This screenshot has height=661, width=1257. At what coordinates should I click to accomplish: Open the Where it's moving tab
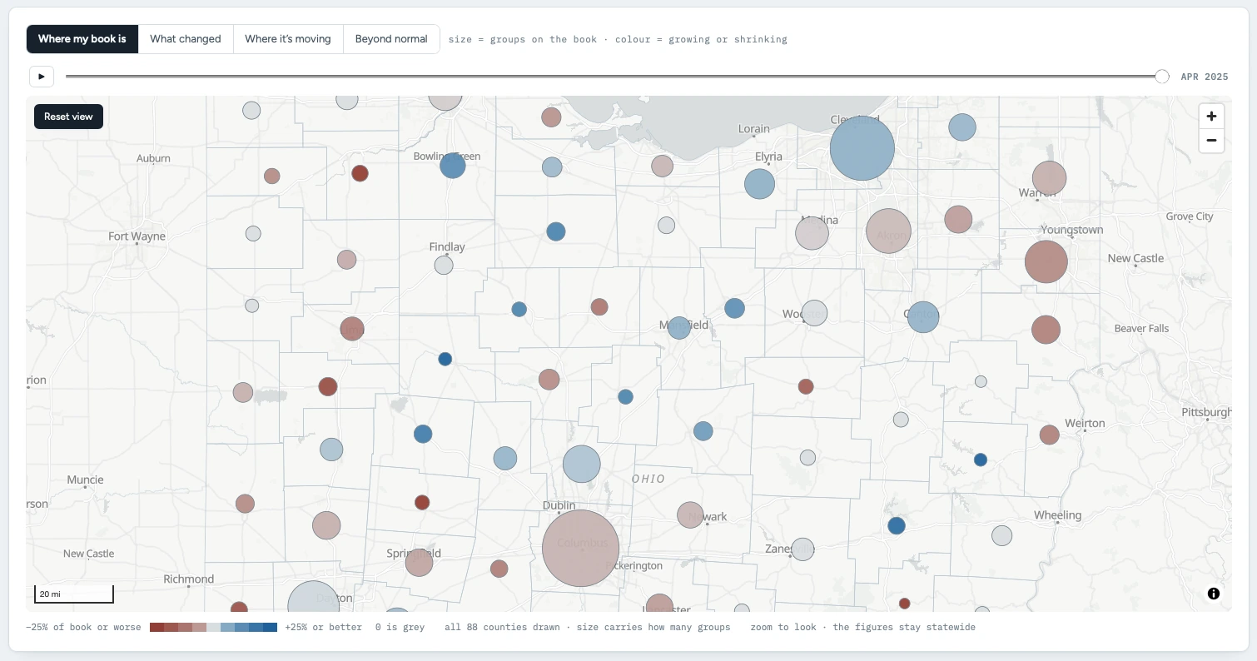pyautogui.click(x=288, y=39)
